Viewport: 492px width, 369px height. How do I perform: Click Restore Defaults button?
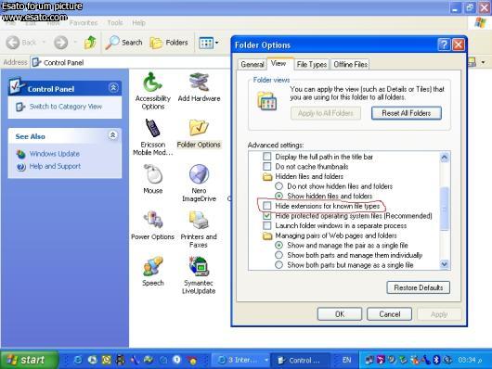(419, 287)
